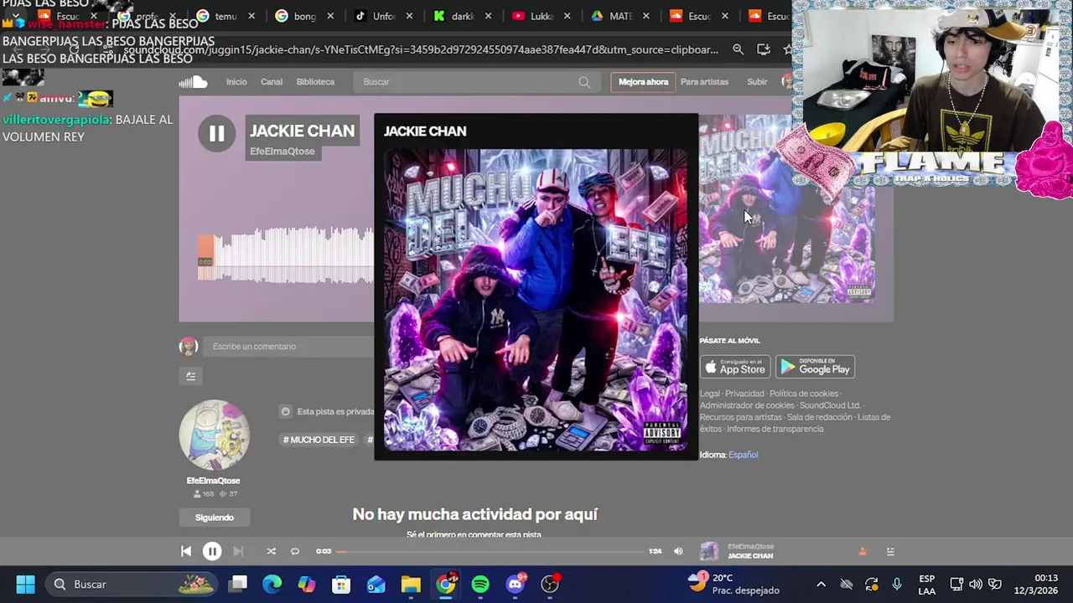This screenshot has width=1073, height=603.
Task: Toggle repeat in the player bar
Action: tap(295, 551)
